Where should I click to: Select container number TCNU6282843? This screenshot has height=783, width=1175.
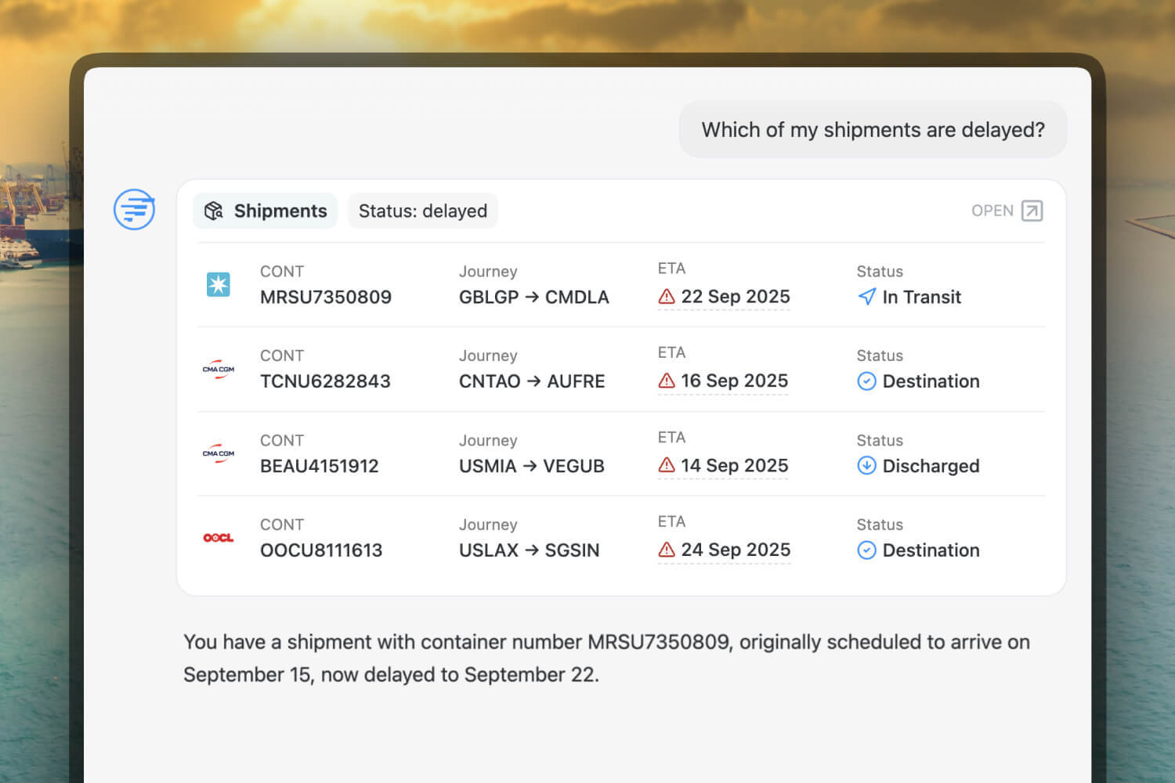click(325, 381)
